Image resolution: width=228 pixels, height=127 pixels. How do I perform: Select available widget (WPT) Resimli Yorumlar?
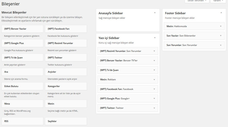(x=66, y=43)
